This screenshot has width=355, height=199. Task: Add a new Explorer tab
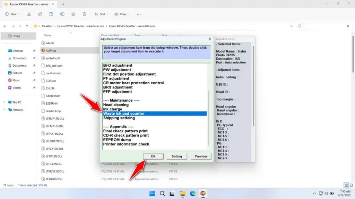click(63, 4)
